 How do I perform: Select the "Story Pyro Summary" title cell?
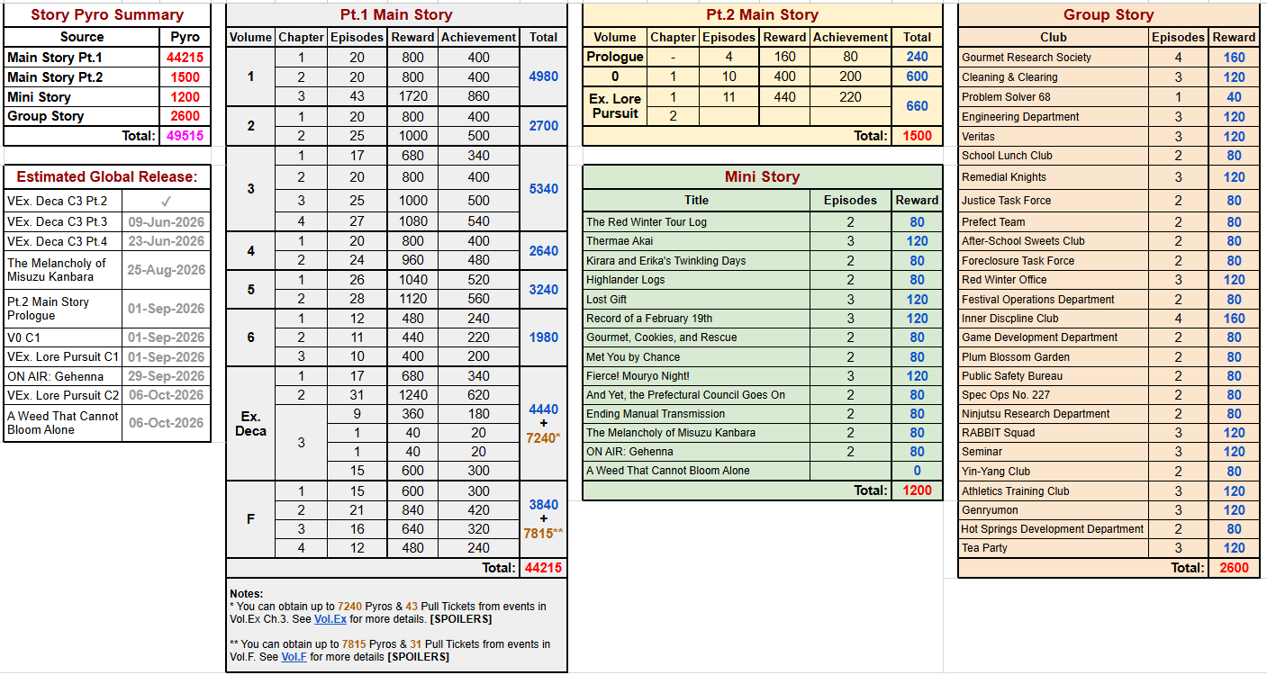pyautogui.click(x=107, y=15)
